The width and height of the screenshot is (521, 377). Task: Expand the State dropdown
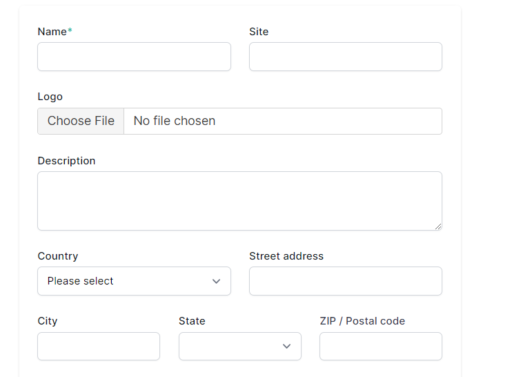coord(239,346)
